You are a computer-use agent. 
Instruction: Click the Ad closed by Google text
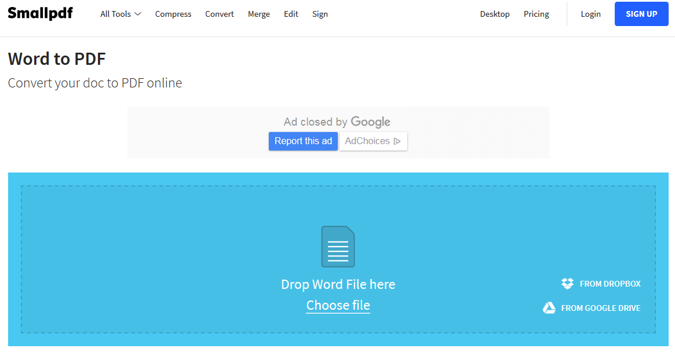pos(337,122)
